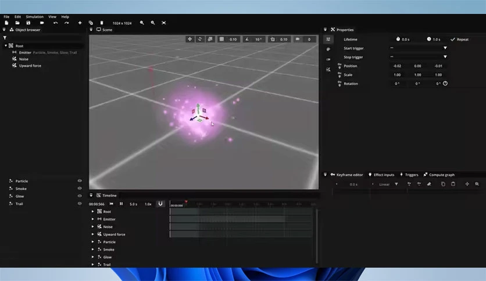Click the delete trash icon in toolbar
The width and height of the screenshot is (486, 281).
102,23
